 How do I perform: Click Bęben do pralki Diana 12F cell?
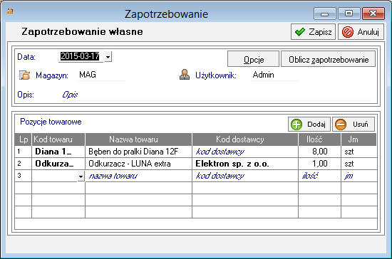(x=139, y=152)
